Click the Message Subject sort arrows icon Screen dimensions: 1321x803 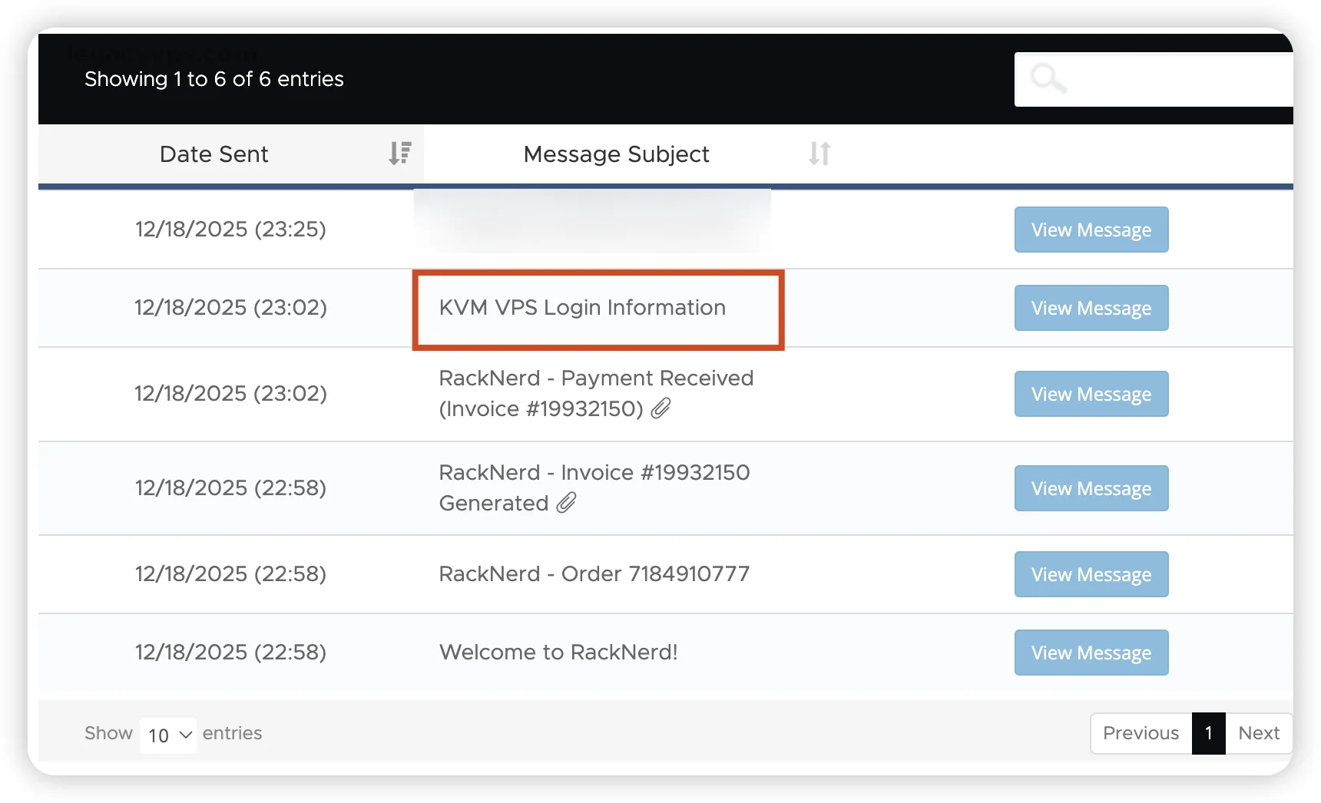coord(819,154)
